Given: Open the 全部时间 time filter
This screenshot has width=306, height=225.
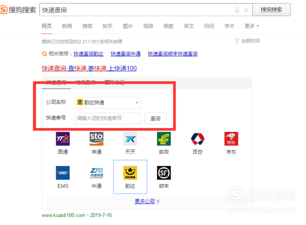Looking at the screenshot, I should [x=250, y=41].
